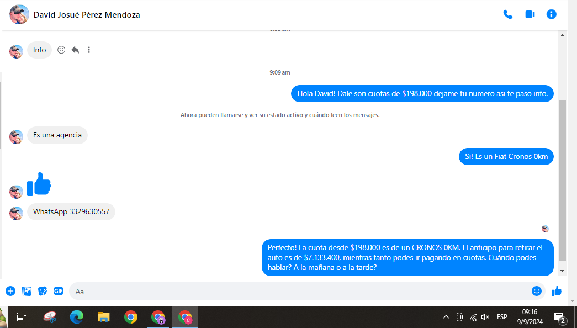577x328 pixels.
Task: Reply to the Info message
Action: tap(76, 50)
